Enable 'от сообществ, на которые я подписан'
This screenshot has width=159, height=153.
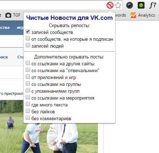pos(28,39)
